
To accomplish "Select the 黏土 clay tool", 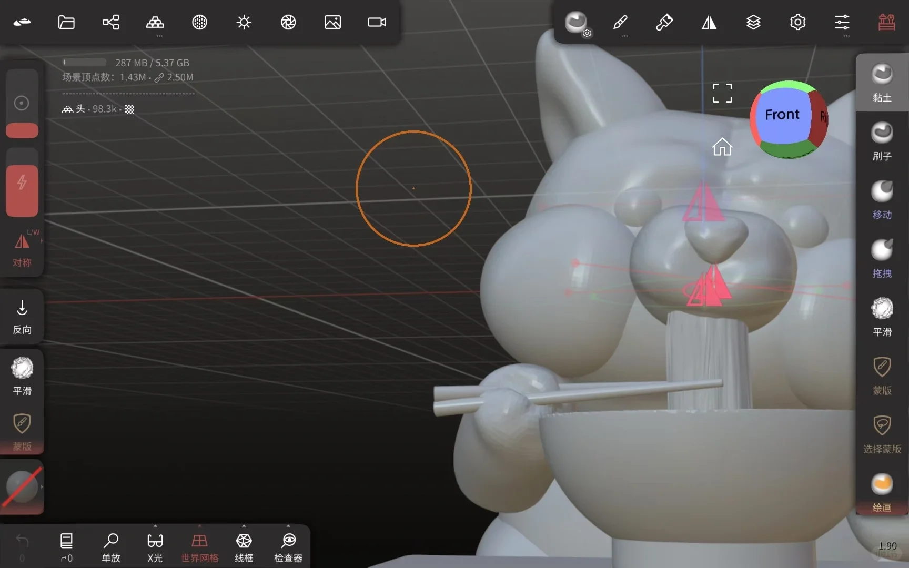I will point(882,83).
